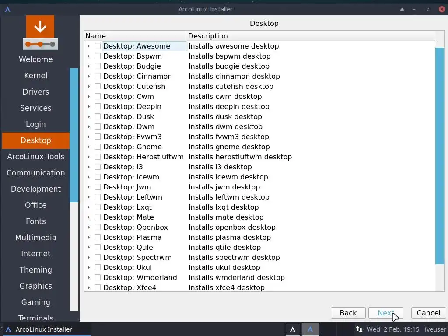Check the Desktop: Xfce4 box
This screenshot has height=336, width=448.
pos(98,287)
